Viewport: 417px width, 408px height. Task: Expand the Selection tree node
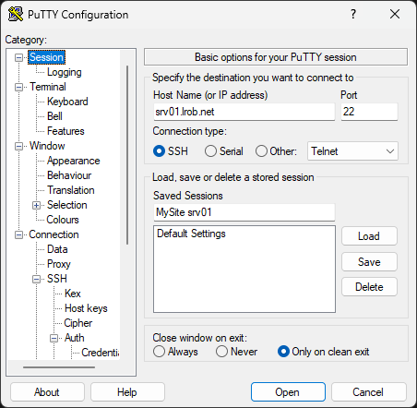coord(37,205)
